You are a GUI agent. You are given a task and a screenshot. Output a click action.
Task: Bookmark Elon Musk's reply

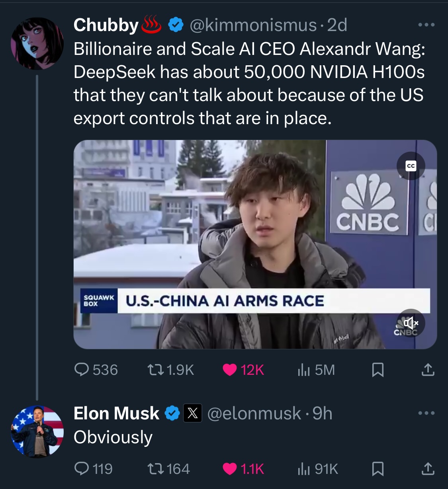coord(378,469)
